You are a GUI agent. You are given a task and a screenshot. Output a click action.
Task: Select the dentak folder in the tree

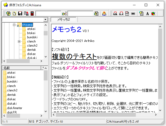(31, 50)
